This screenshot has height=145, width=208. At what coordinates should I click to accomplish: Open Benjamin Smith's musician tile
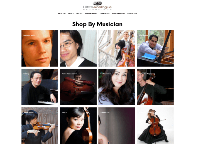40,48
